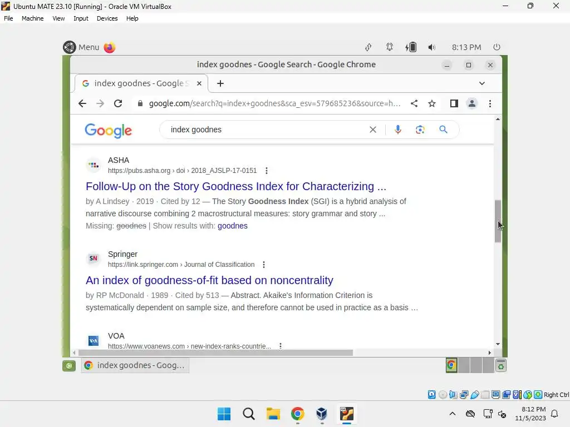Launch Firefox from the MATE panel
This screenshot has height=427, width=570.
coord(110,47)
